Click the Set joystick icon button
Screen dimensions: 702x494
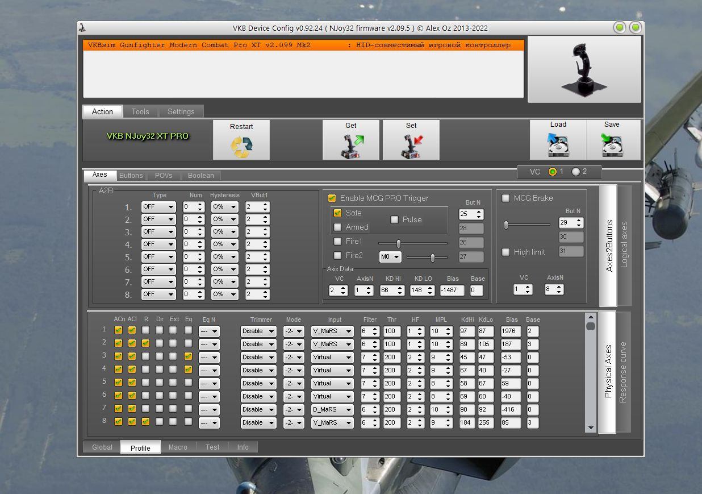tap(411, 140)
